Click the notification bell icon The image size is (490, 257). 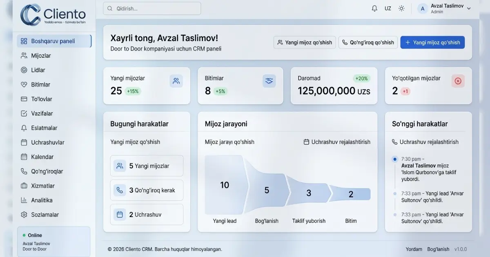coord(374,9)
